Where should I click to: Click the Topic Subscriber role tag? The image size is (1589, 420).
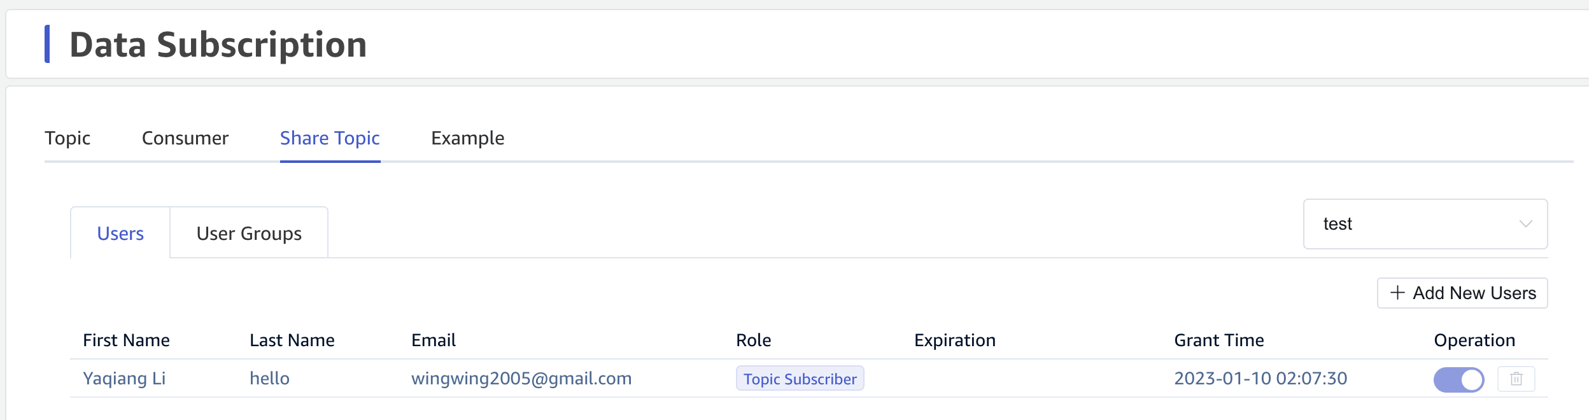(800, 379)
